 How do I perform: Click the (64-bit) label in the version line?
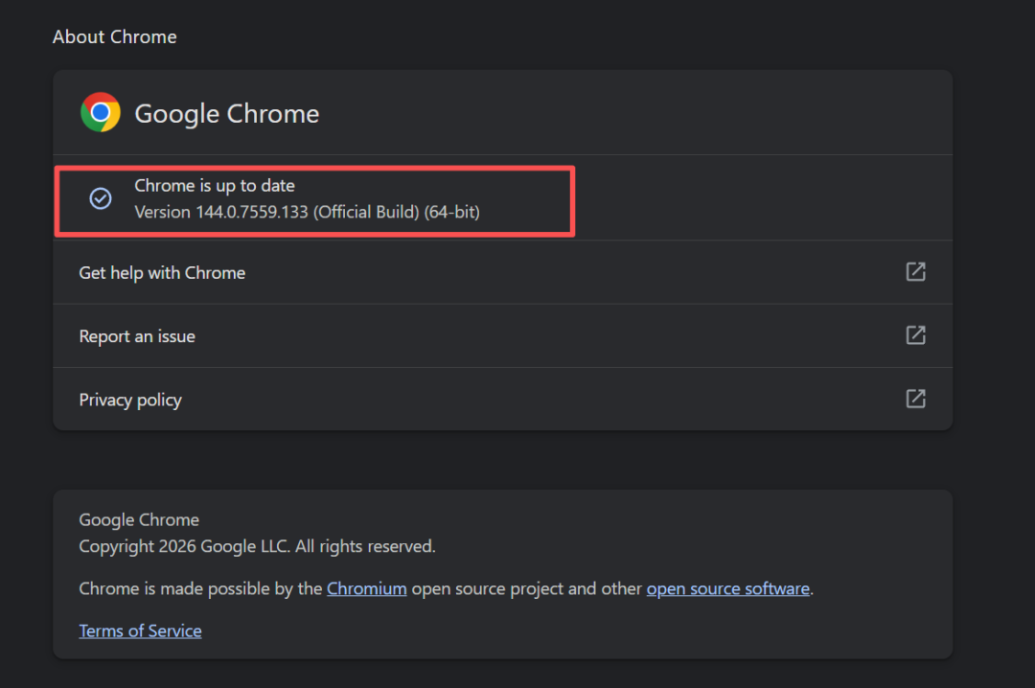[452, 212]
